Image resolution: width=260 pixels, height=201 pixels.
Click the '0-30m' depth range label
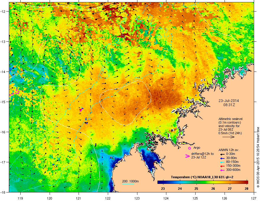[x=231, y=154]
